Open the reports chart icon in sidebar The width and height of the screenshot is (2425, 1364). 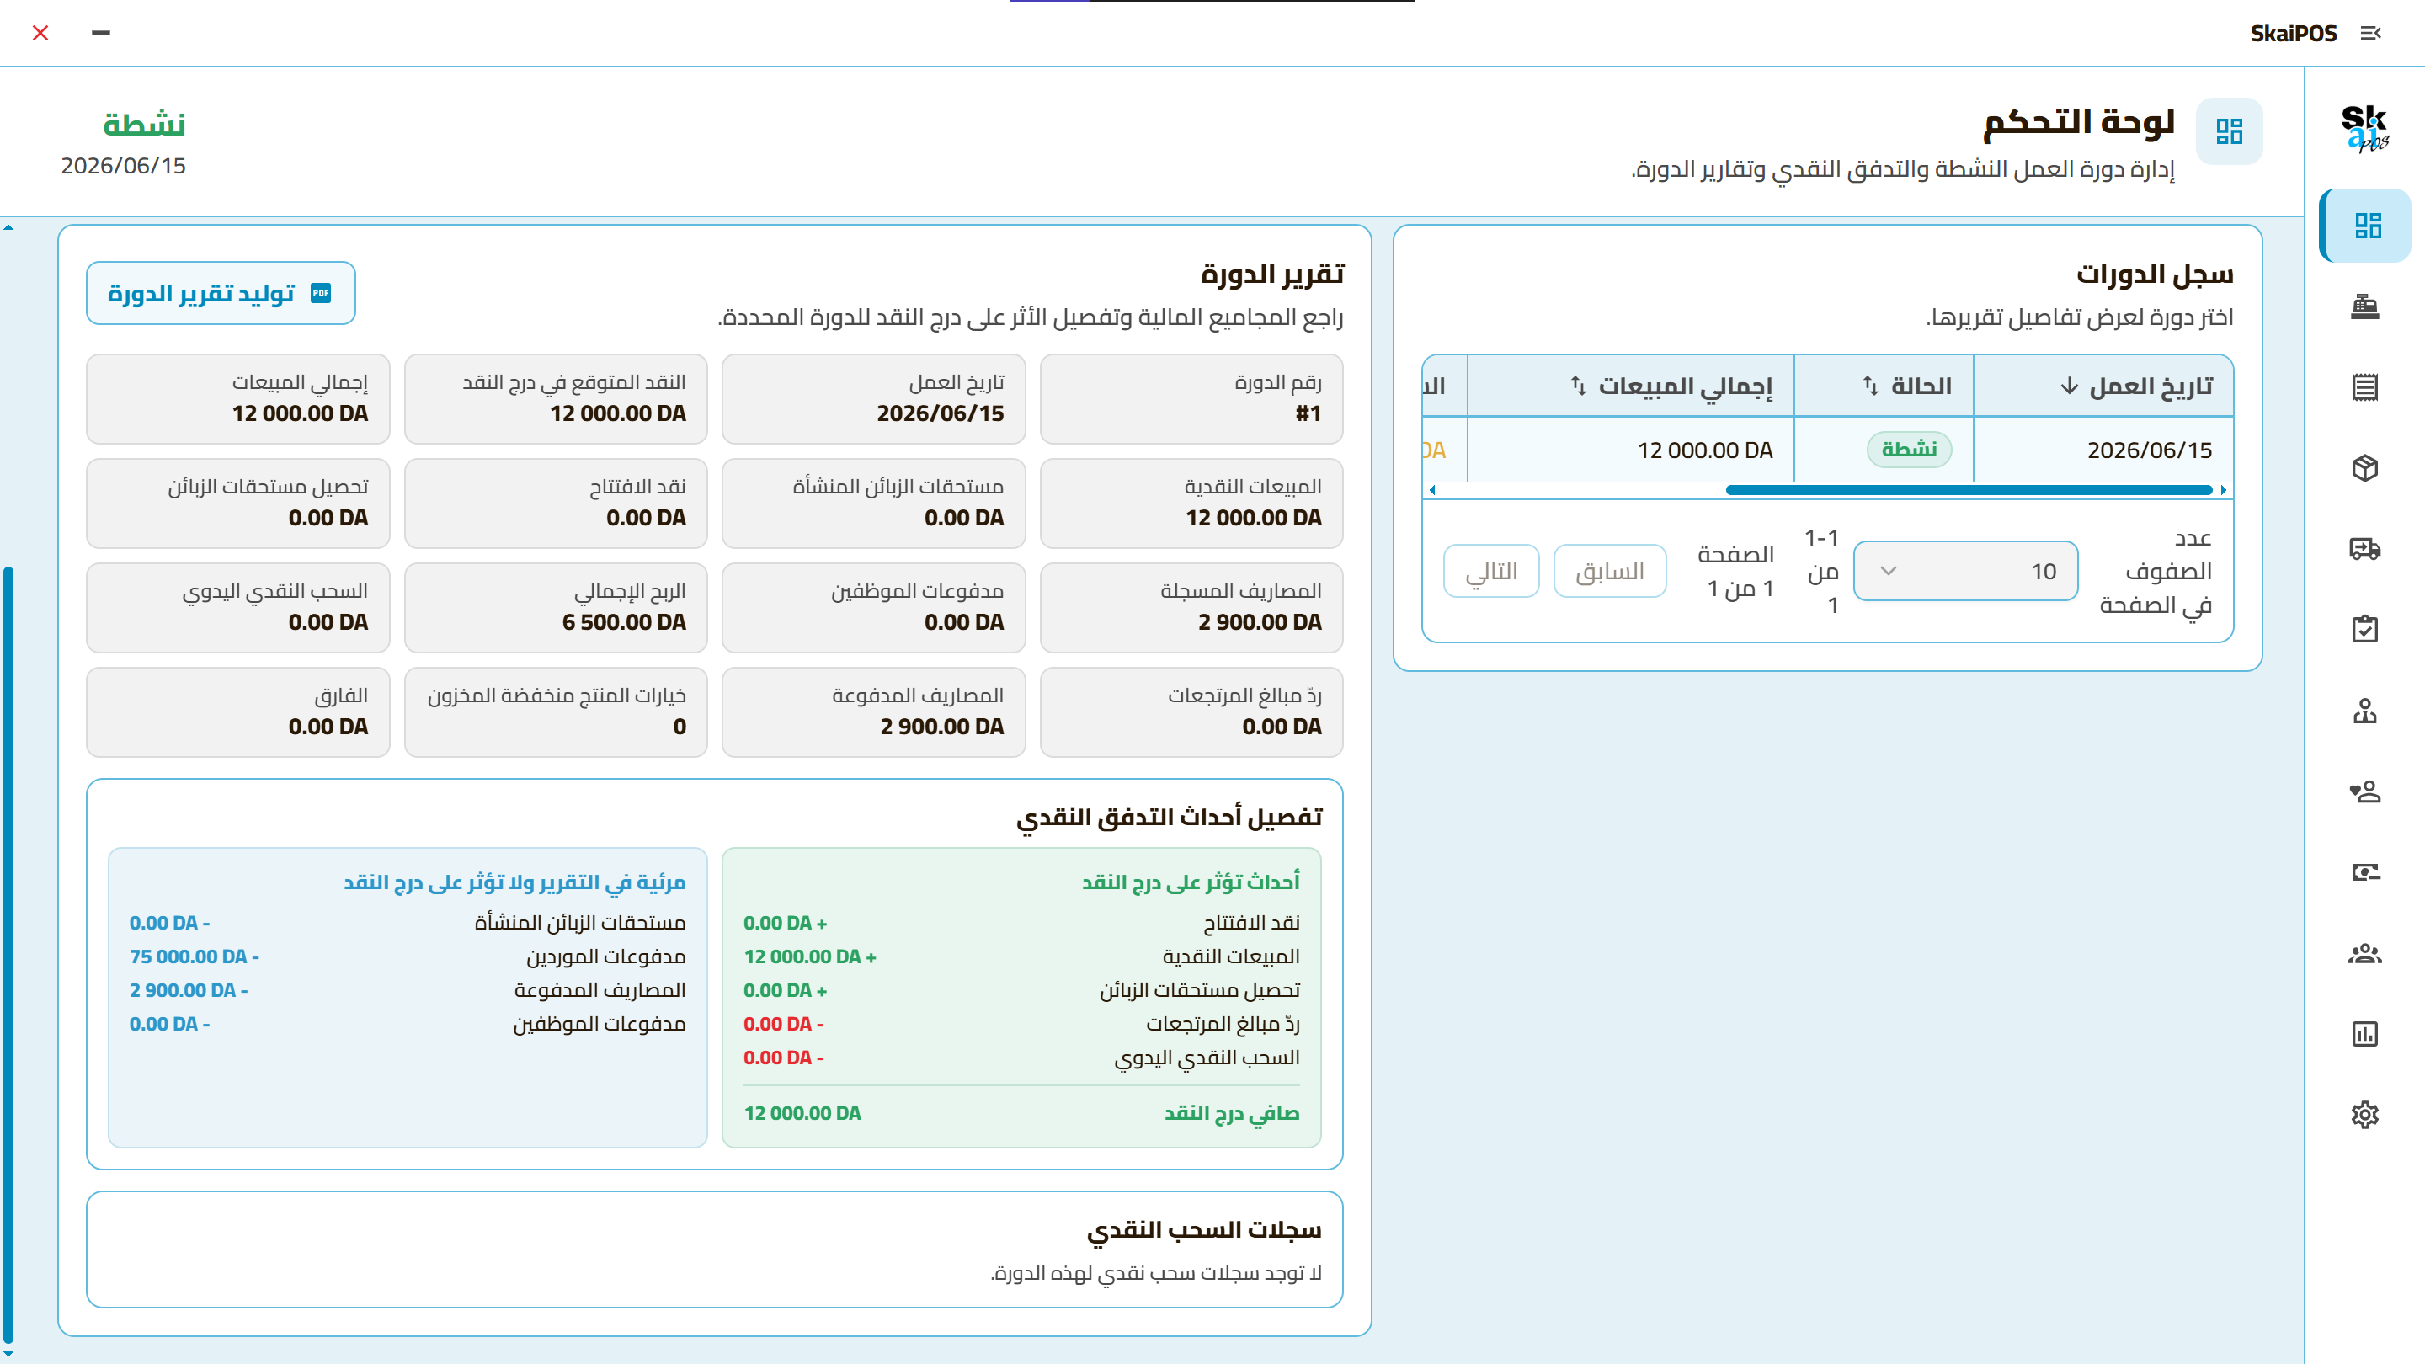[x=2364, y=1034]
